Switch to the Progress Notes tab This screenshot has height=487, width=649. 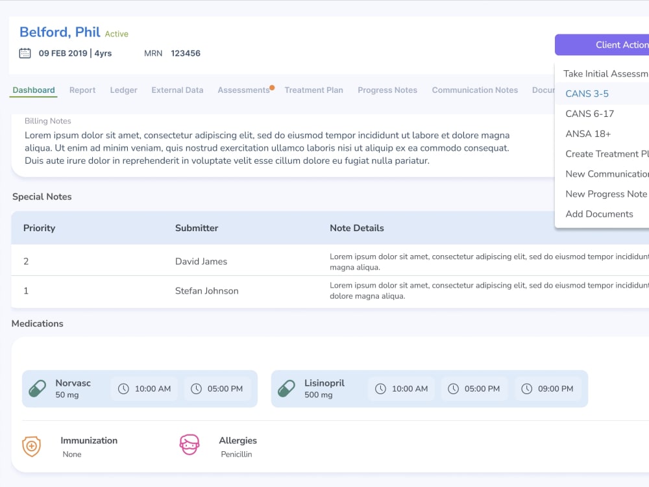(x=387, y=90)
